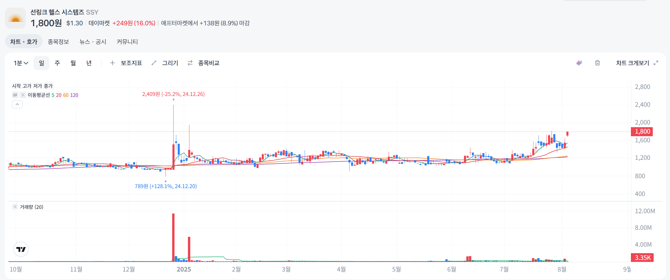Toggle moving average visibility eye icon
The image size is (670, 280).
(15, 95)
